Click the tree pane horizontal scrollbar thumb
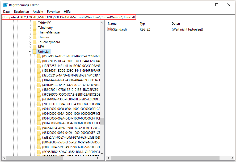The width and height of the screenshot is (236, 162). (x=35, y=158)
